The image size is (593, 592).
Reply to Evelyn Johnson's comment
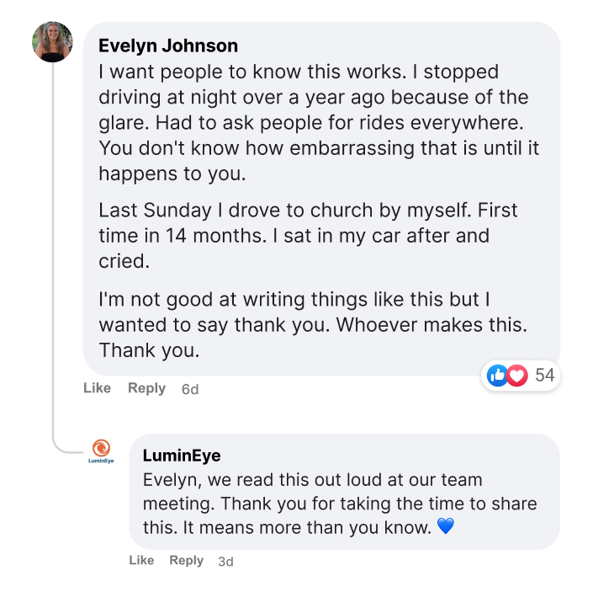146,388
